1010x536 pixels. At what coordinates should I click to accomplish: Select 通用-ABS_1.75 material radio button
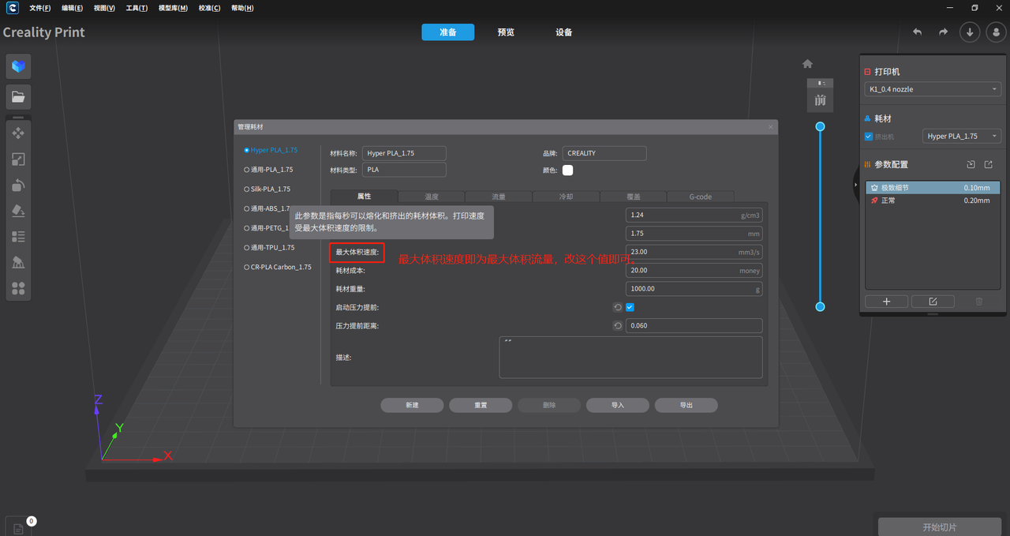247,208
